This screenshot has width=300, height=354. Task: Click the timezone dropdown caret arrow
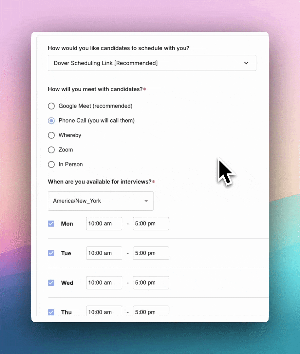[x=146, y=201]
